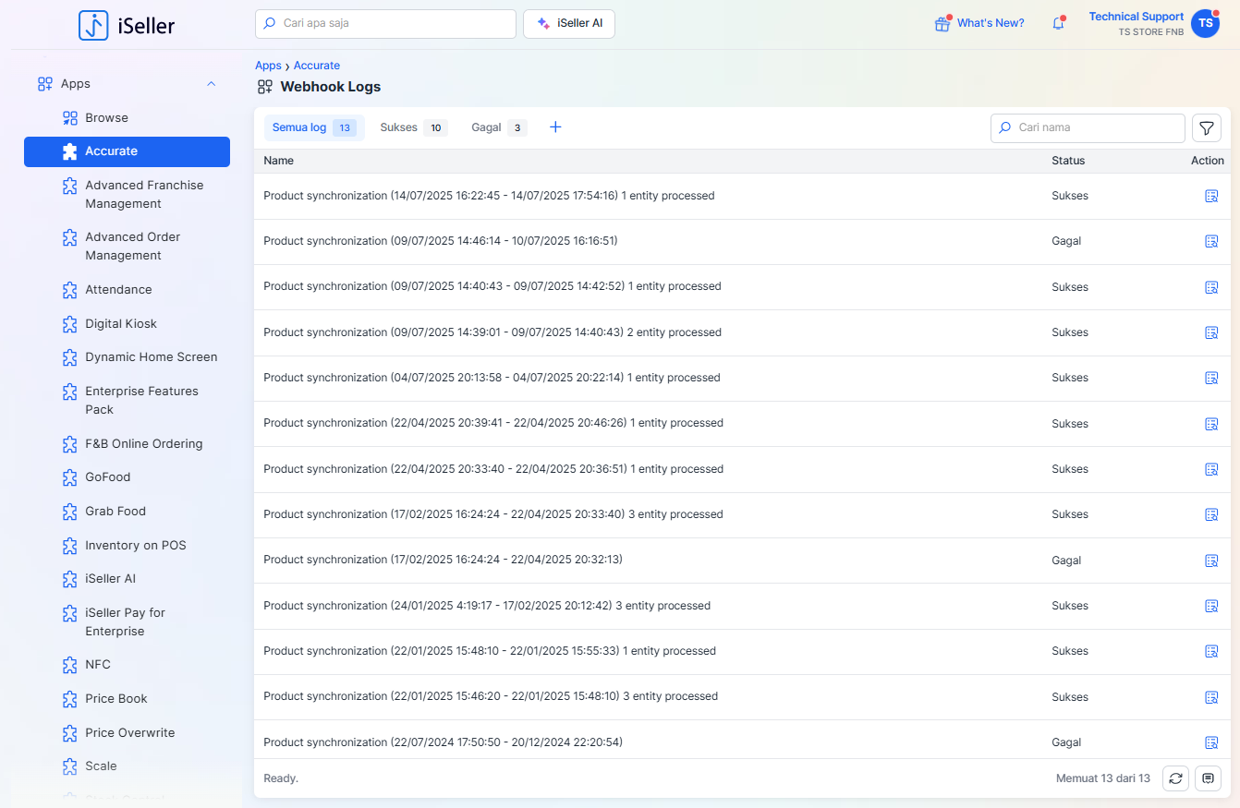The width and height of the screenshot is (1240, 808).
Task: Open the message icon in footer
Action: pyautogui.click(x=1208, y=778)
